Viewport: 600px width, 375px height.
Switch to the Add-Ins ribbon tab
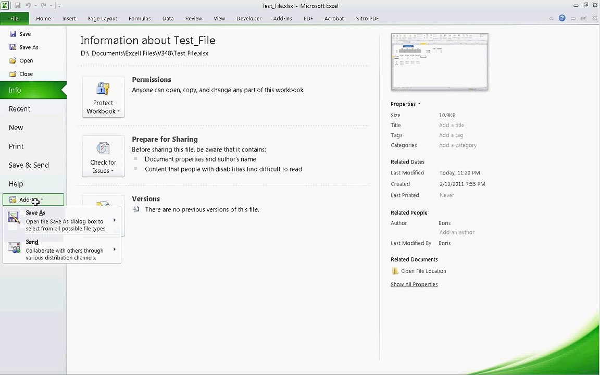click(282, 18)
